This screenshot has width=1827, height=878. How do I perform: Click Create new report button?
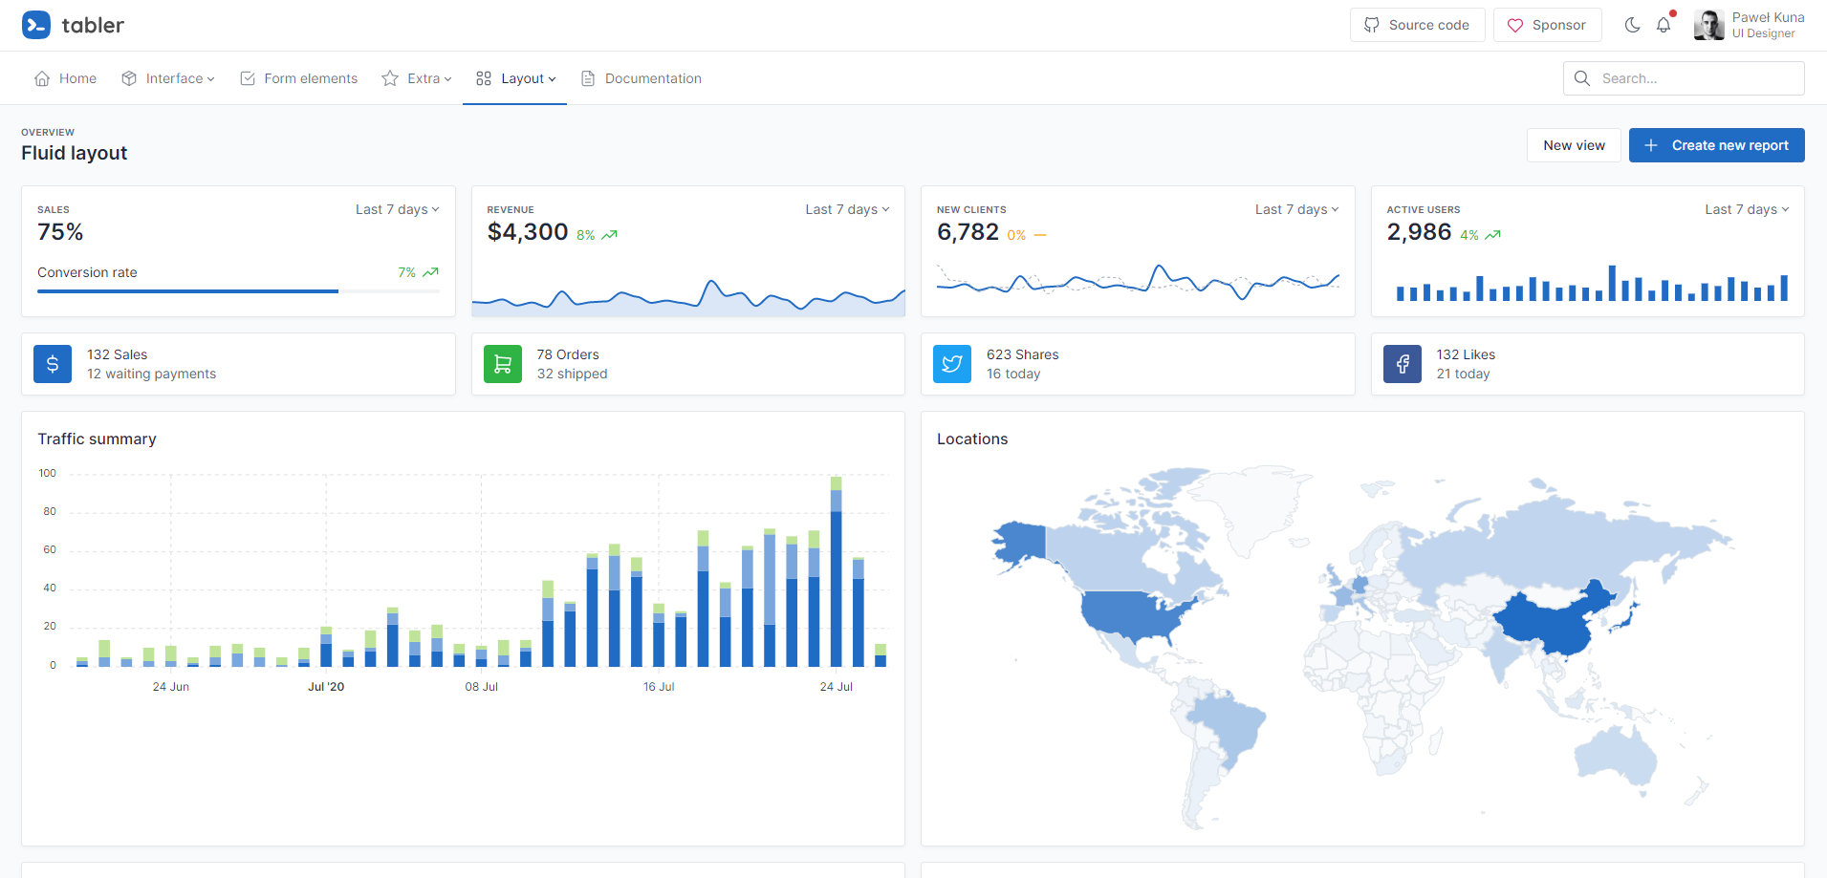[1716, 145]
